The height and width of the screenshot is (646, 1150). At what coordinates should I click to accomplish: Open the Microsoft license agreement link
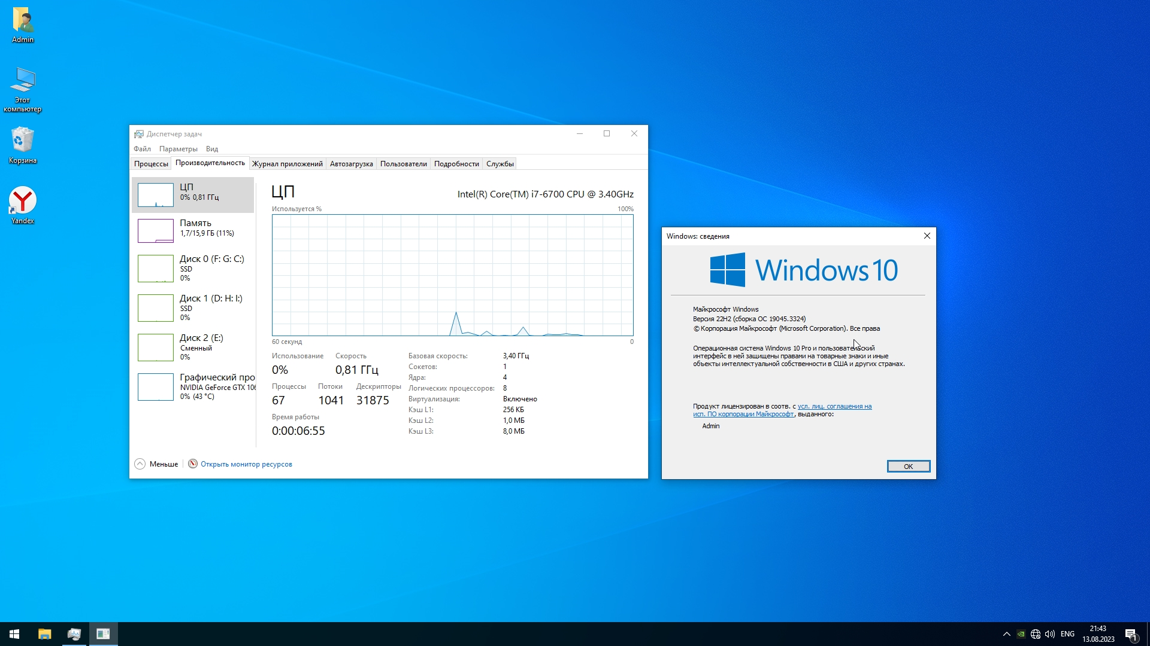coord(834,407)
